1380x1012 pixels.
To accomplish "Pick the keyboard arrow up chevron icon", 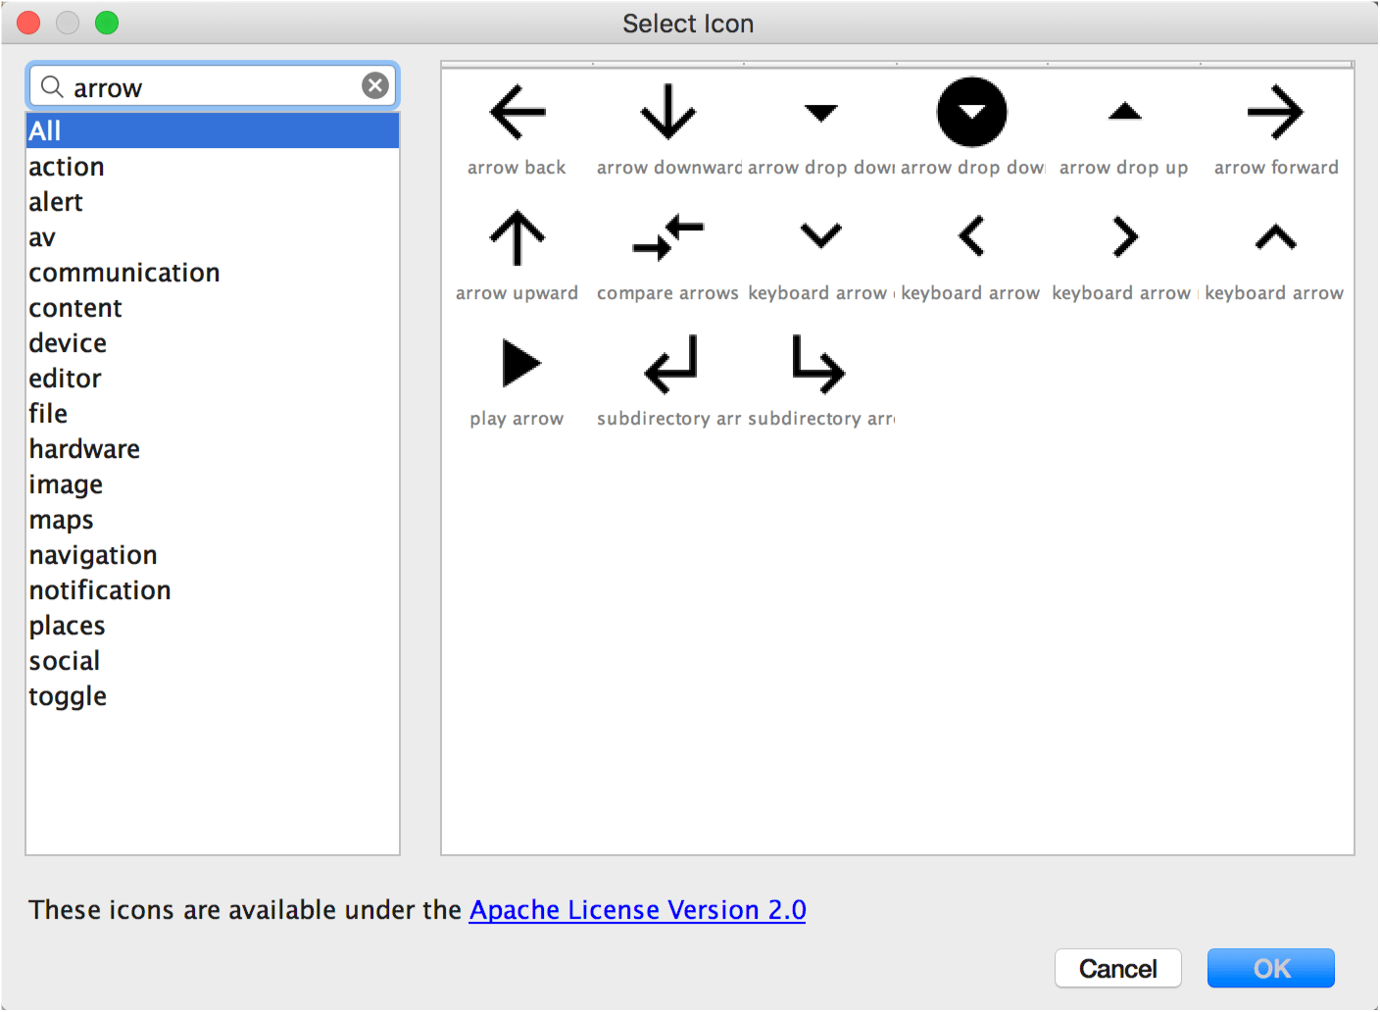I will click(x=1275, y=236).
